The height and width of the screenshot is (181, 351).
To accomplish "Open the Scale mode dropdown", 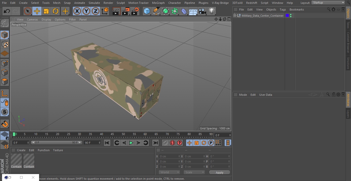I will tap(194, 172).
